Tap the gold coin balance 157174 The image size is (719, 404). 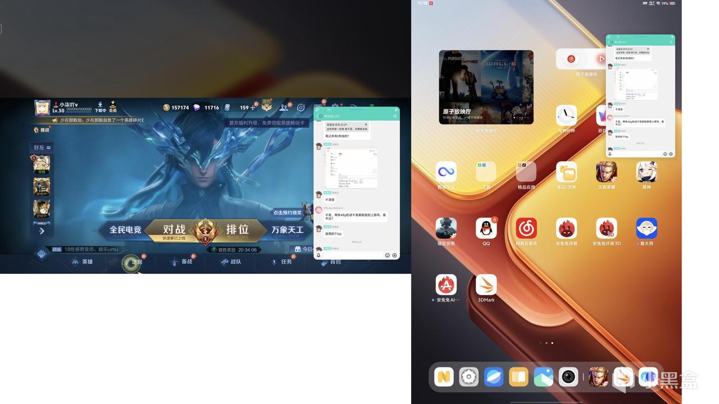(x=176, y=107)
